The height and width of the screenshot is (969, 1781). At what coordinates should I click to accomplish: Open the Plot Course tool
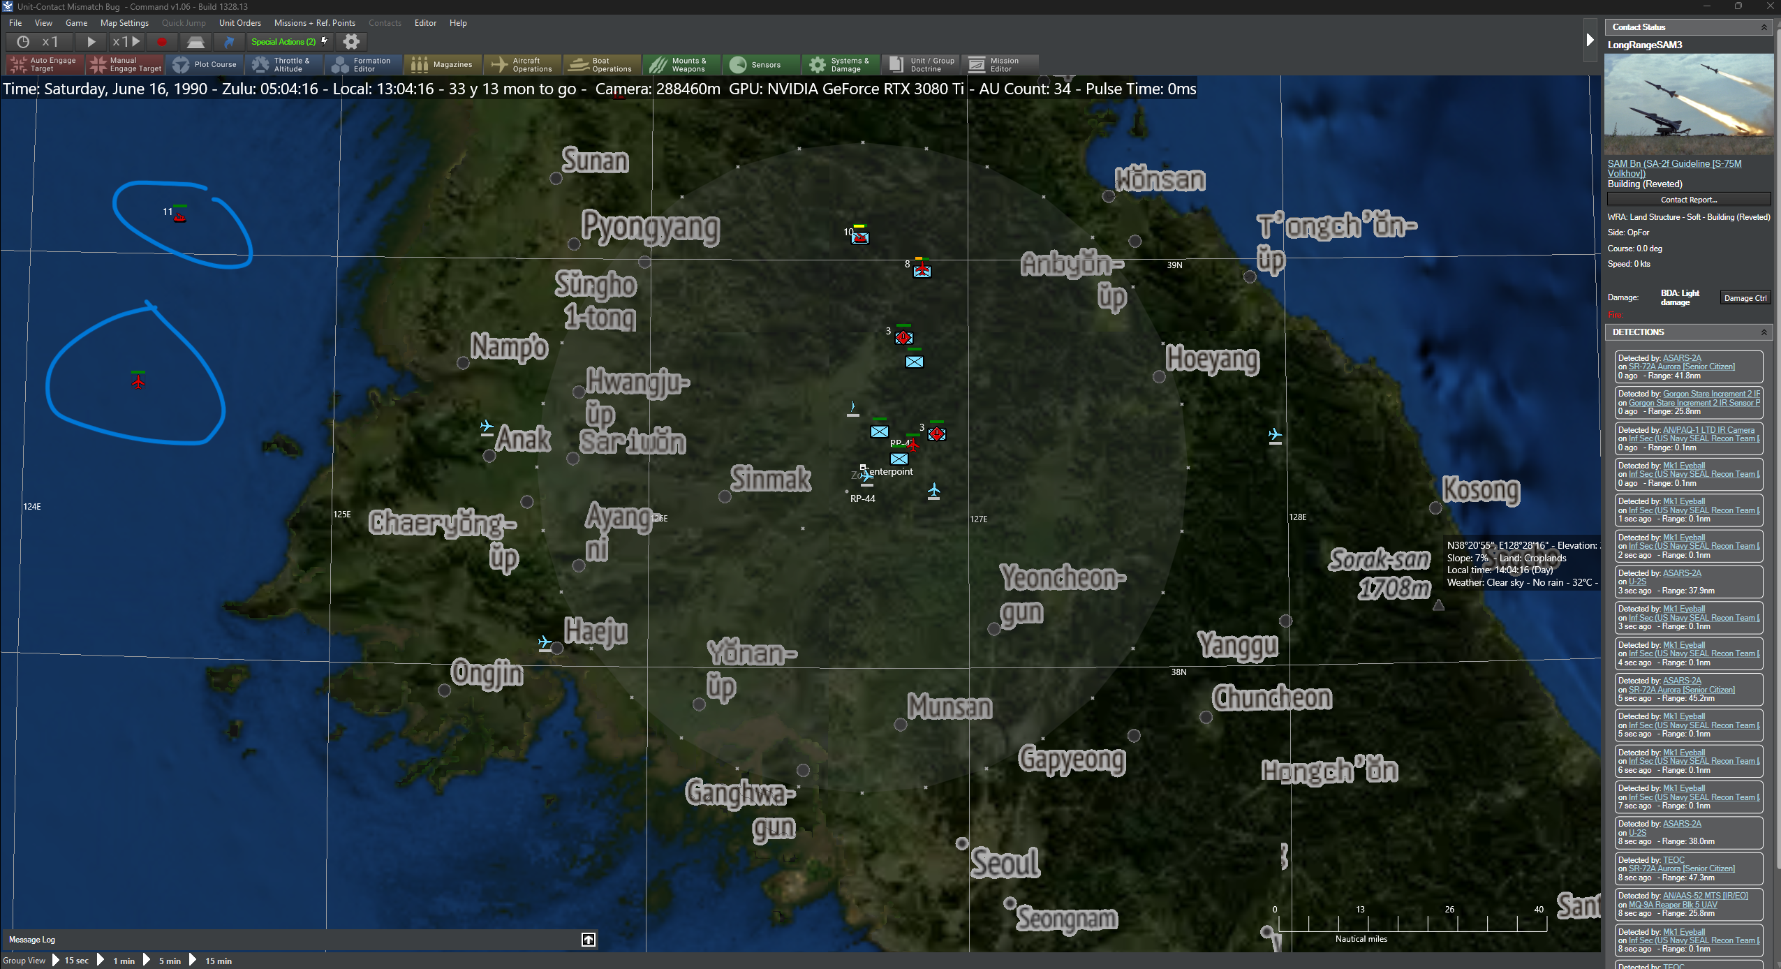pyautogui.click(x=205, y=65)
